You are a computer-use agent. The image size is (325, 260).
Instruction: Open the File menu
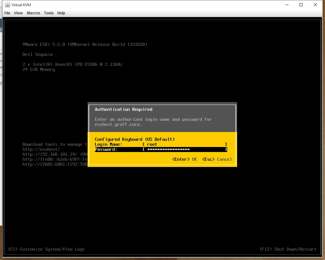tap(7, 13)
